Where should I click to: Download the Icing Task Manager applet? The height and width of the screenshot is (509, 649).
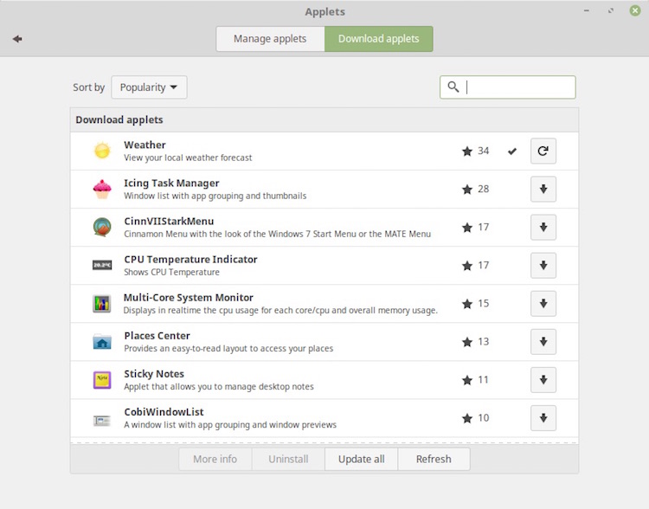(543, 190)
